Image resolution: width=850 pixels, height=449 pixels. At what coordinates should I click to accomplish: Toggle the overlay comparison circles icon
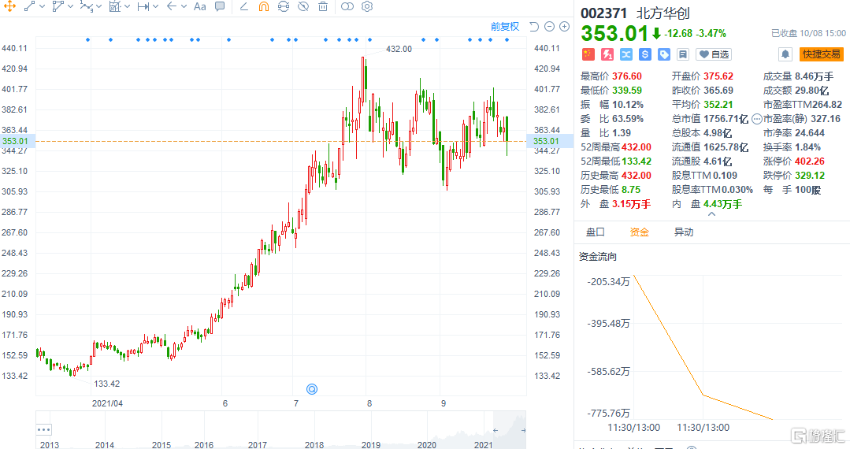pyautogui.click(x=347, y=6)
